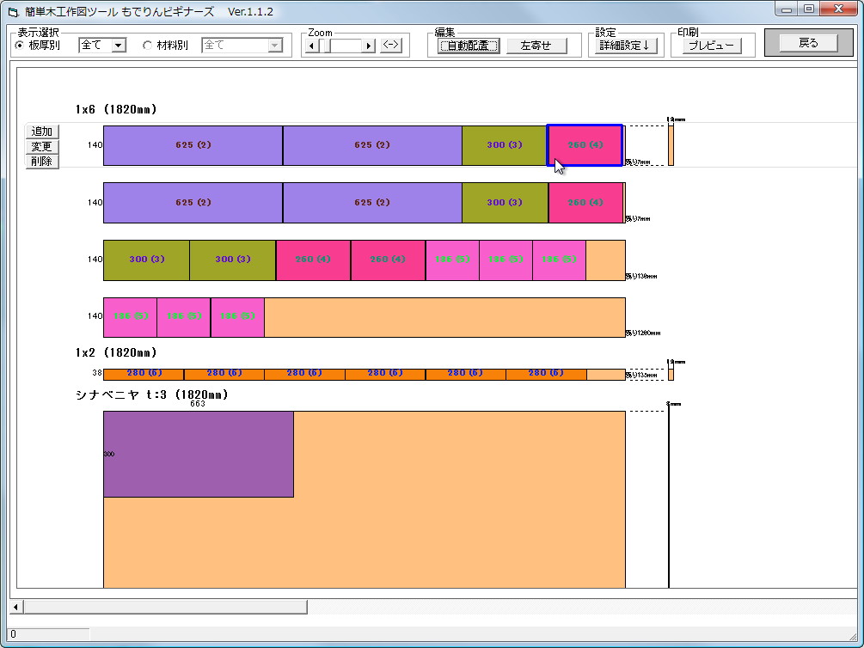Select the highlighted 260 (4) piece on first board
Viewport: 864px width, 648px height.
[585, 145]
